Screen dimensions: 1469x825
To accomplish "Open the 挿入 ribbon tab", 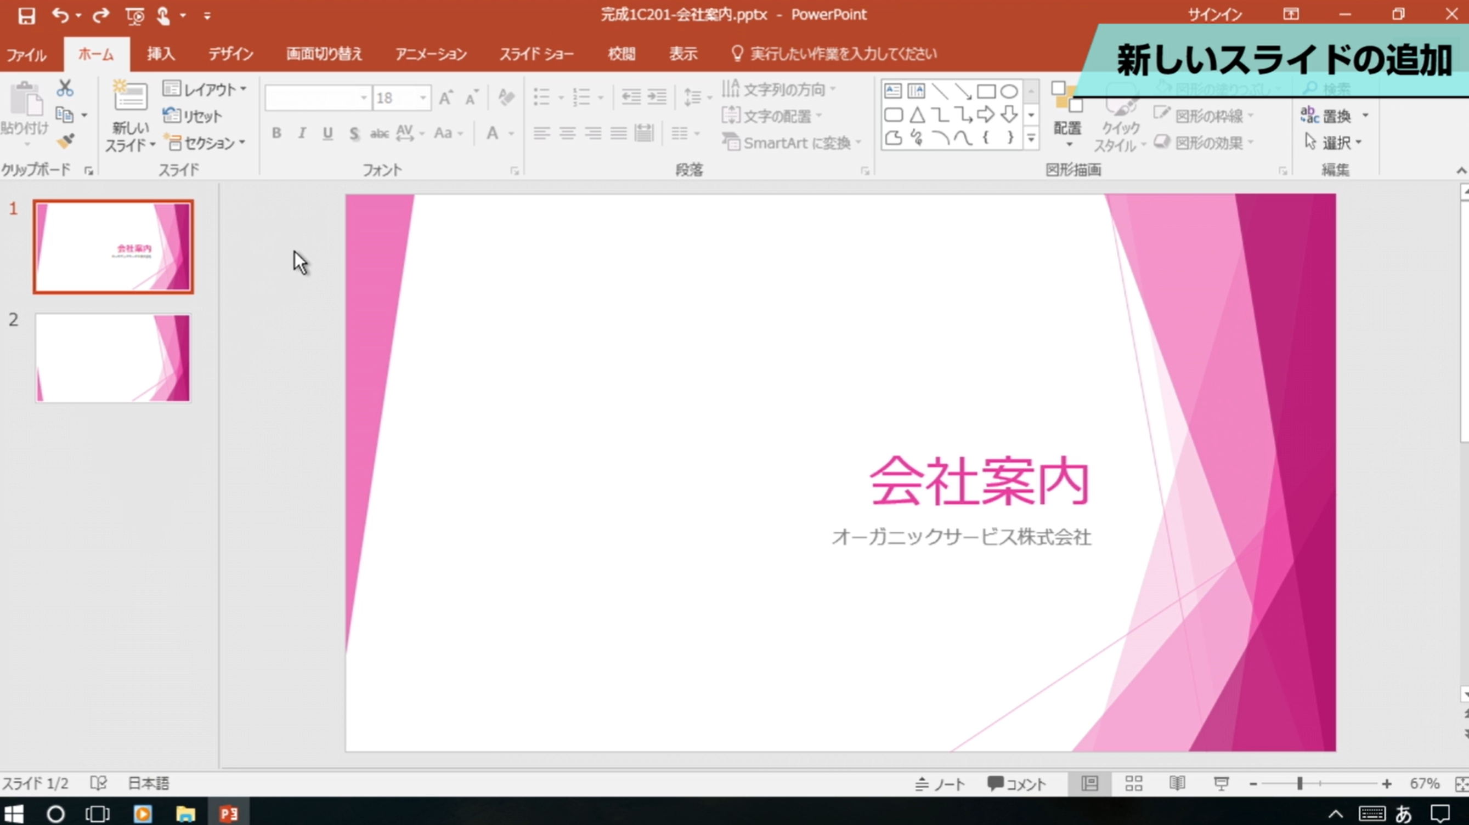I will [x=161, y=54].
